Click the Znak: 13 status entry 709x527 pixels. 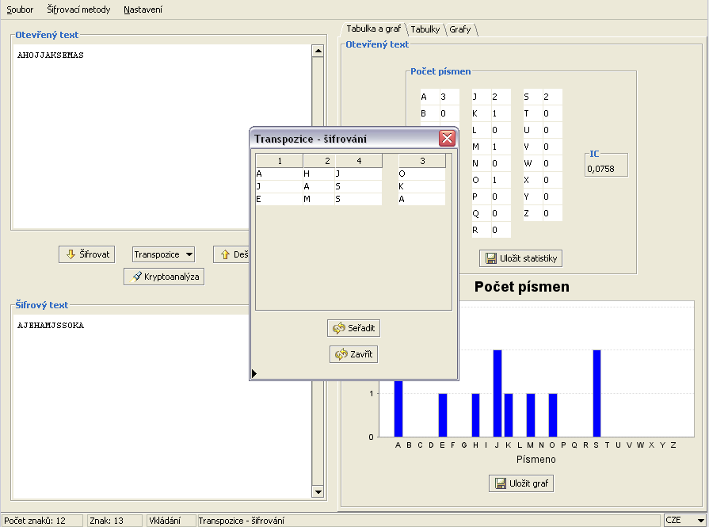coord(114,521)
